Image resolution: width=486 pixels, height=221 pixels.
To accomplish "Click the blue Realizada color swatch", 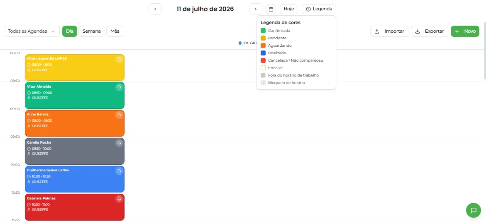I will pyautogui.click(x=263, y=53).
